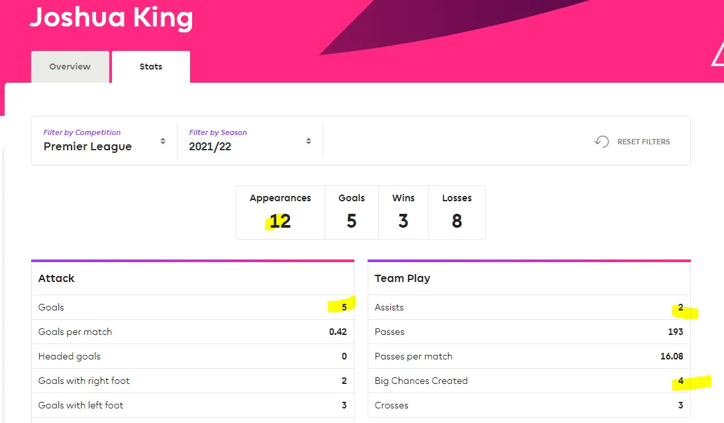Select the Appearances summary box
Image resolution: width=724 pixels, height=423 pixels.
click(280, 212)
